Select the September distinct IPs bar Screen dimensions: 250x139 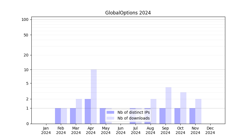pos(162,116)
